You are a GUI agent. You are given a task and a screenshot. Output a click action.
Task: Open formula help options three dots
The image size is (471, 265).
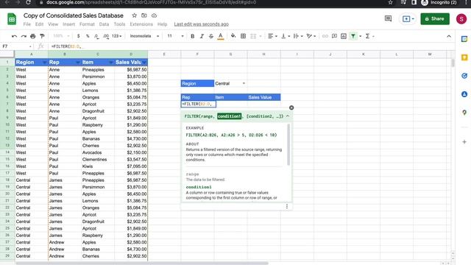tap(287, 206)
